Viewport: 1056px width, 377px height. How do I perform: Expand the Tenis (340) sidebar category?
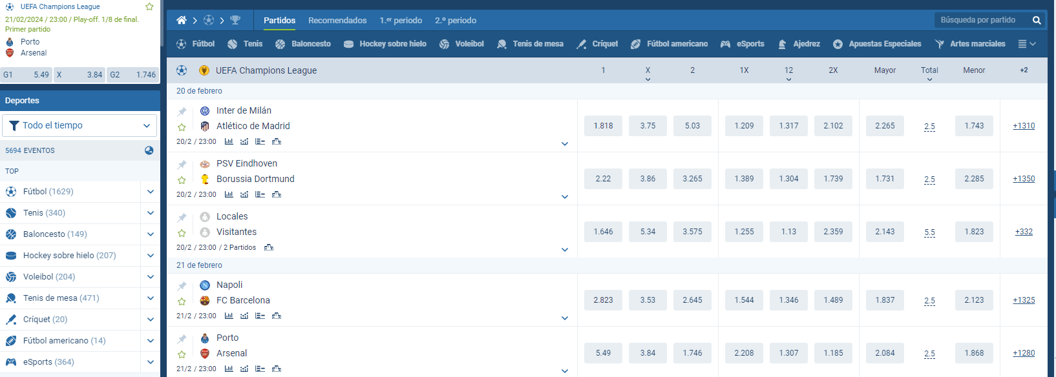coord(151,213)
